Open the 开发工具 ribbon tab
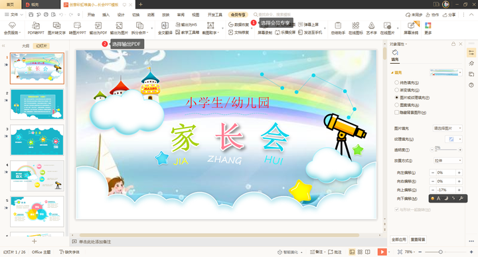The image size is (478, 257). click(x=215, y=15)
